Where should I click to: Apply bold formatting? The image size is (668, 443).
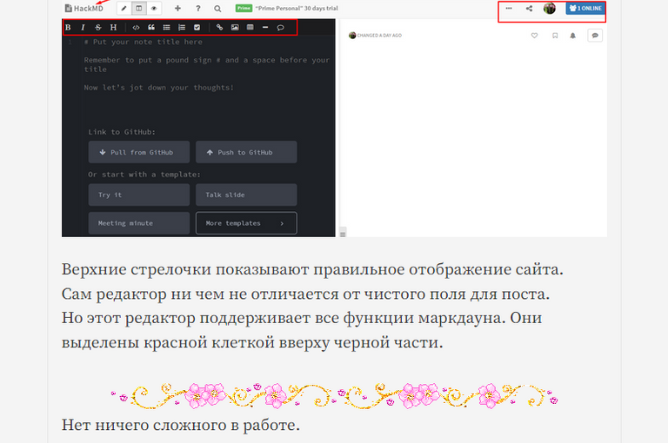point(68,27)
